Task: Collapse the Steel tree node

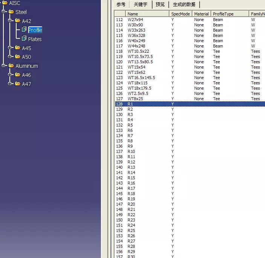Action: point(4,12)
